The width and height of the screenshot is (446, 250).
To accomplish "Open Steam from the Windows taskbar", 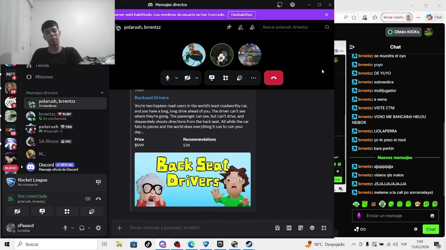I will pyautogui.click(x=249, y=244).
